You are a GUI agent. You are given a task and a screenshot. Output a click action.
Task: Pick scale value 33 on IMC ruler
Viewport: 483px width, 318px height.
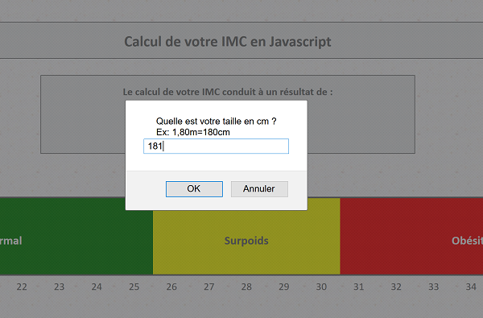[433, 287]
